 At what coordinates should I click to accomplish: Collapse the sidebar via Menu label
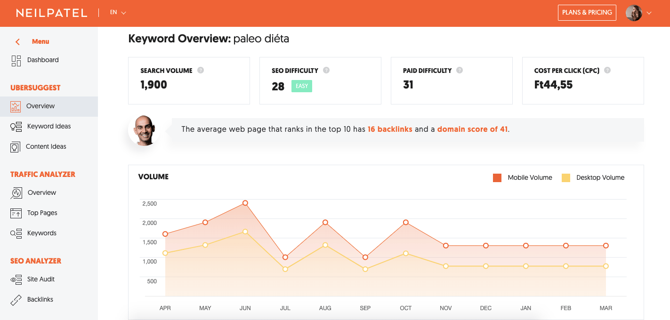[x=40, y=41]
